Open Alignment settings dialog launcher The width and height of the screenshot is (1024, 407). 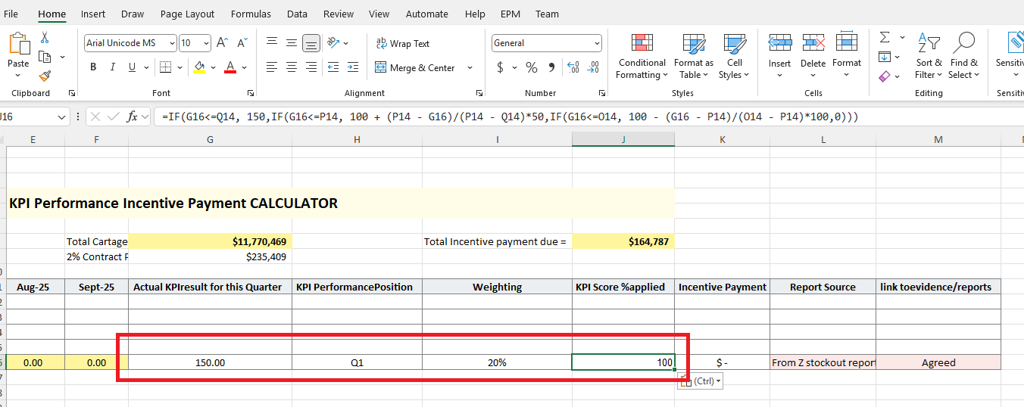coord(479,93)
